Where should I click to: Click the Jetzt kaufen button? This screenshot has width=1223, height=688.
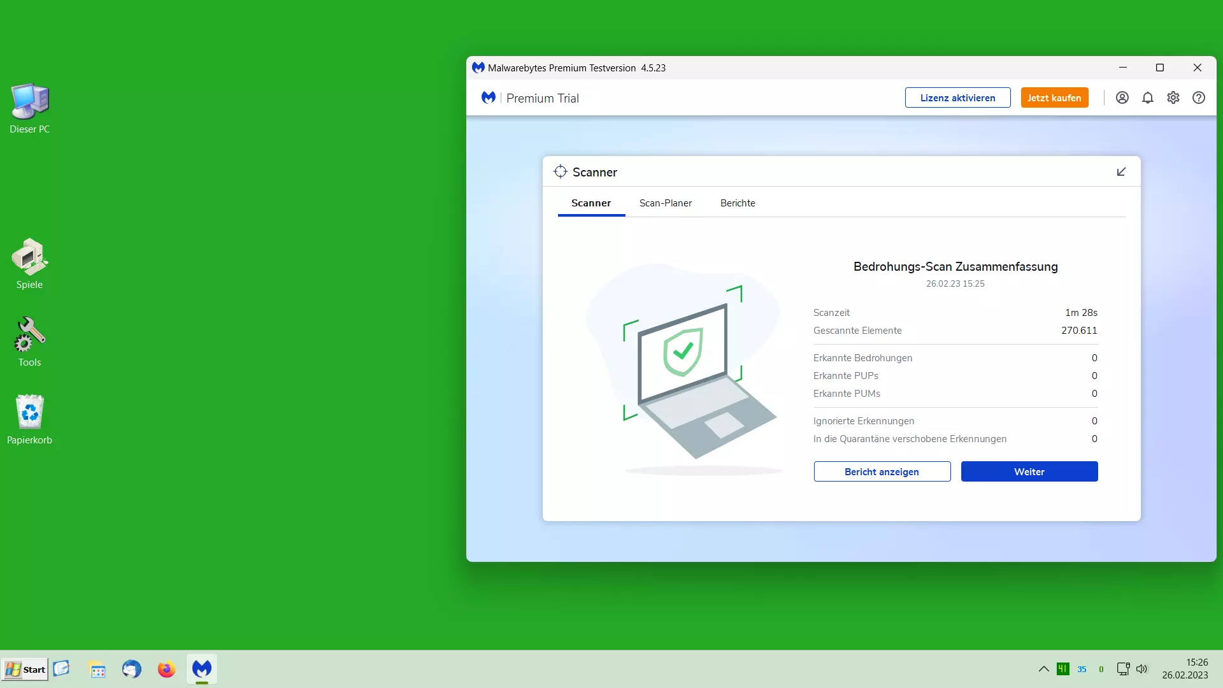(1054, 97)
